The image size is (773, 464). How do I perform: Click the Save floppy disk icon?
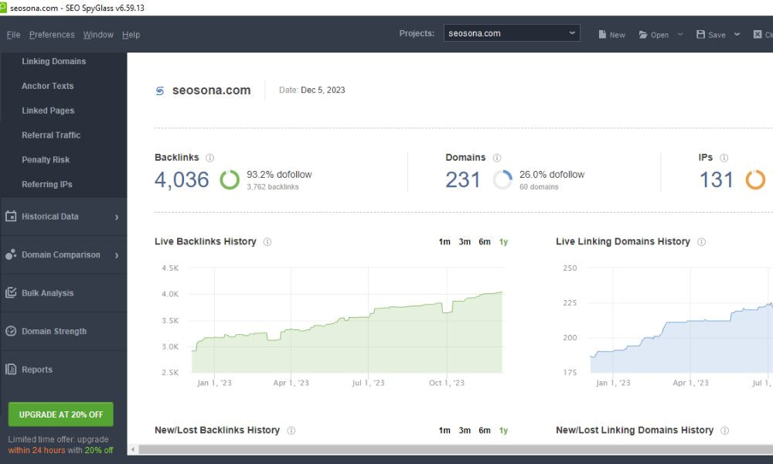pos(700,35)
